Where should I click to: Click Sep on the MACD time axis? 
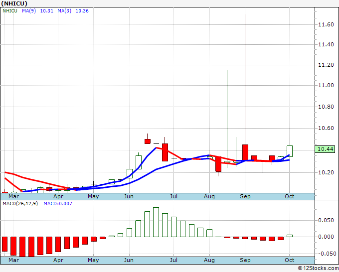click(245, 260)
